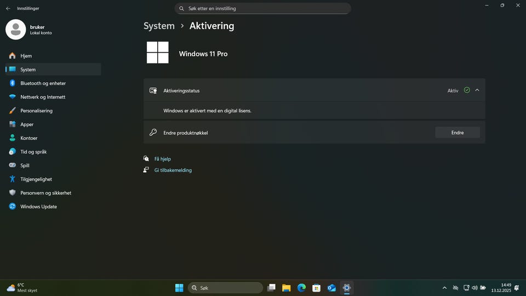Click the Kontoer person icon
526x296 pixels.
(13, 138)
